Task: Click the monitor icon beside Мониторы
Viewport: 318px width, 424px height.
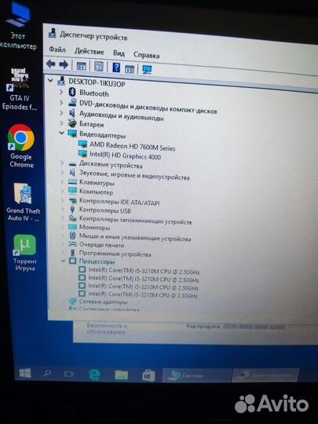Action: coord(72,227)
